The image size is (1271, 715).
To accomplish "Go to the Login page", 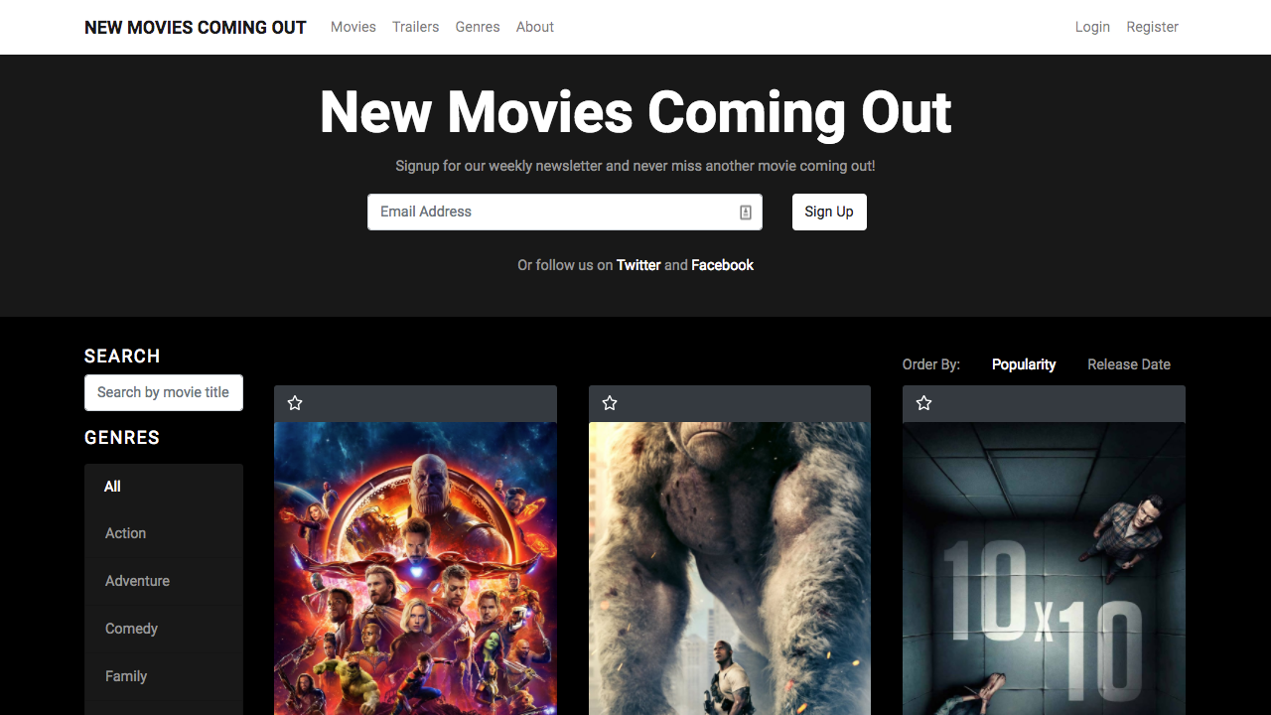I will pos(1092,27).
